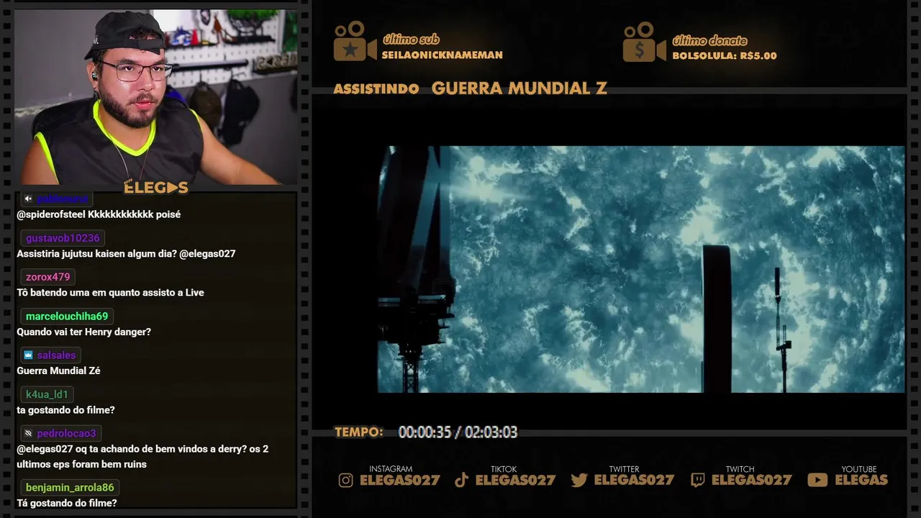The width and height of the screenshot is (921, 518).
Task: Click the movie video frame
Action: pos(641,270)
